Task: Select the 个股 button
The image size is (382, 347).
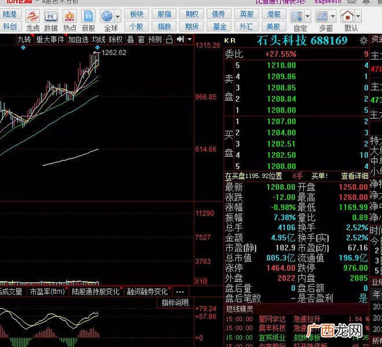Action: 137,26
